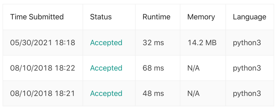This screenshot has width=278, height=111.
Task: Select the 08/10/2018 18:22 timestamp cell
Action: pos(43,68)
